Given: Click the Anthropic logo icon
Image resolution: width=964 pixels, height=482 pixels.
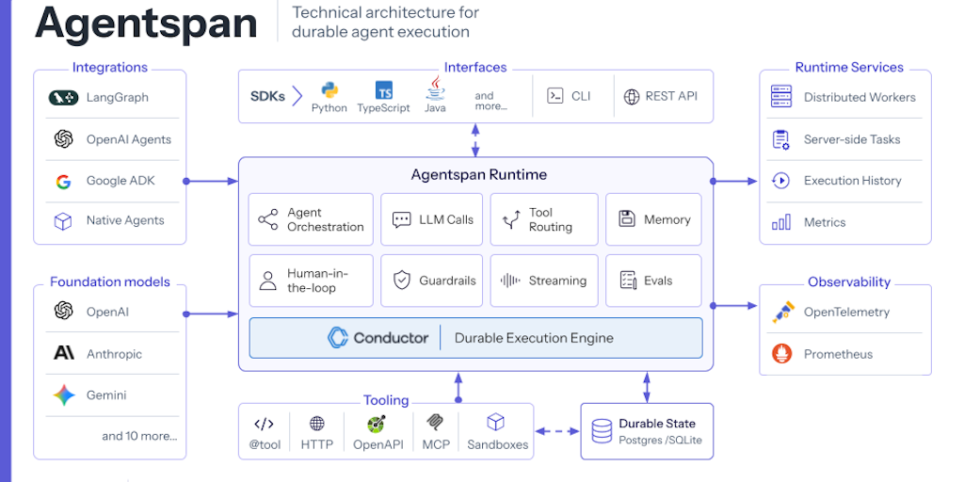Looking at the screenshot, I should point(64,353).
